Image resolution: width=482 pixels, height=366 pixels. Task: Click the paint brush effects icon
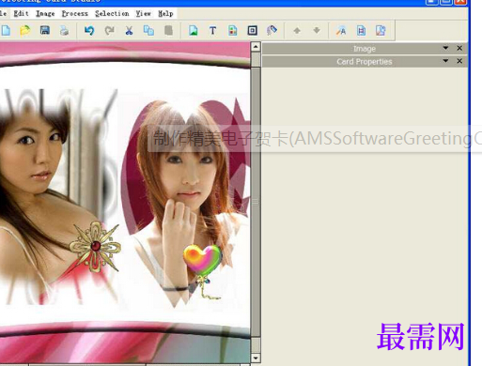point(272,31)
